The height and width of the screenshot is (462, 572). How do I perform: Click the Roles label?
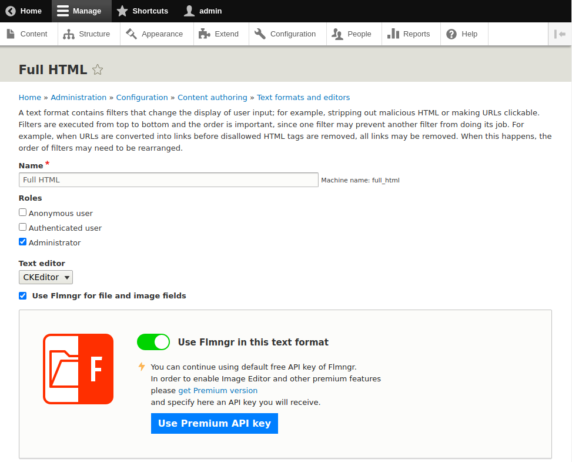pos(31,198)
